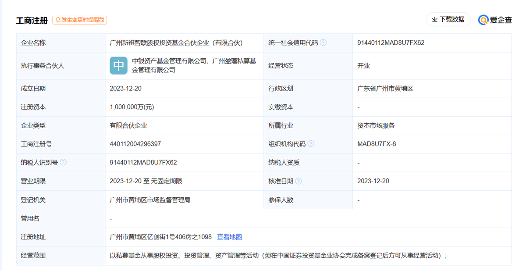The height and width of the screenshot is (271, 526).
Task: Click the 营业期限 label cell
Action: pos(61,181)
